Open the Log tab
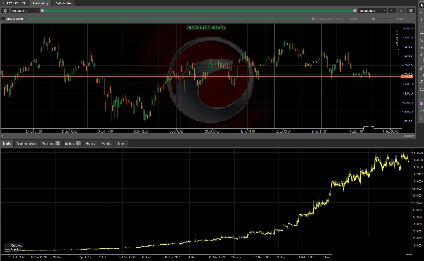424x261 pixels. pyautogui.click(x=121, y=144)
